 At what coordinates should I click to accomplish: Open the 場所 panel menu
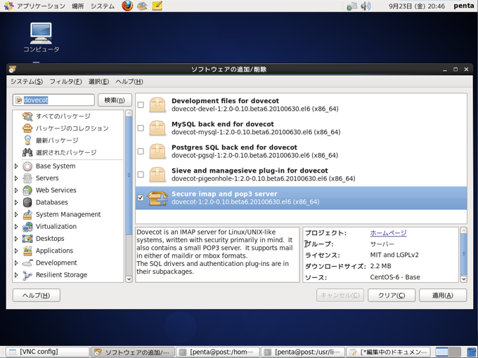click(x=78, y=6)
